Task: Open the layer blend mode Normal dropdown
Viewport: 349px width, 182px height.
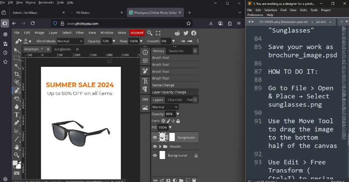Action: point(165,107)
